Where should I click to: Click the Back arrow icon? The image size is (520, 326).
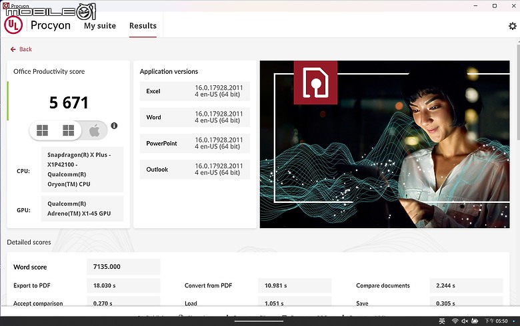[13, 49]
